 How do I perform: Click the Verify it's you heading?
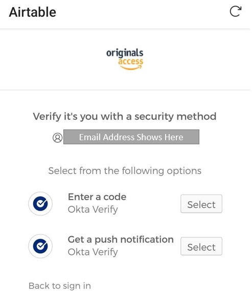coord(125,117)
